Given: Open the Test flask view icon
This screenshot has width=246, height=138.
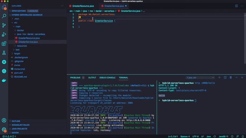Looking at the screenshot, I should (x=4, y=53).
